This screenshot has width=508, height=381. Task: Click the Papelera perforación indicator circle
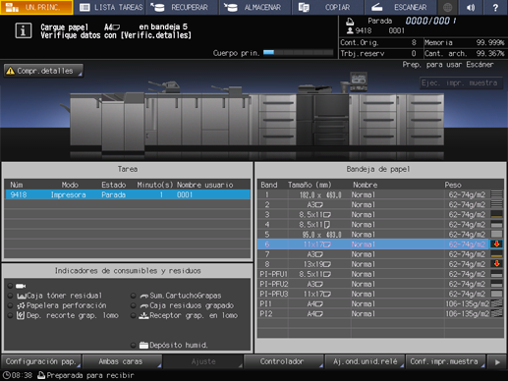11,305
